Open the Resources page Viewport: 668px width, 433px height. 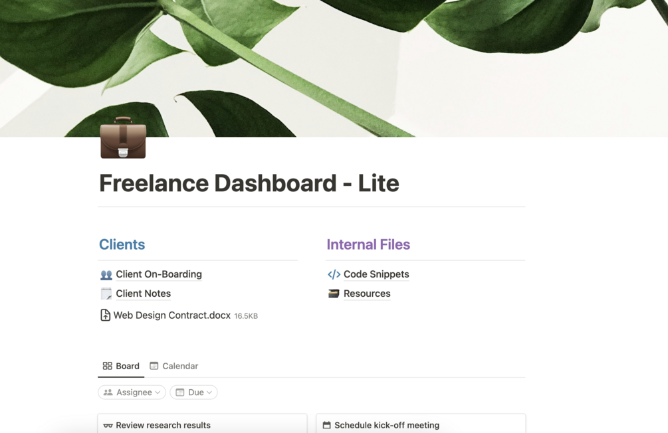(366, 293)
